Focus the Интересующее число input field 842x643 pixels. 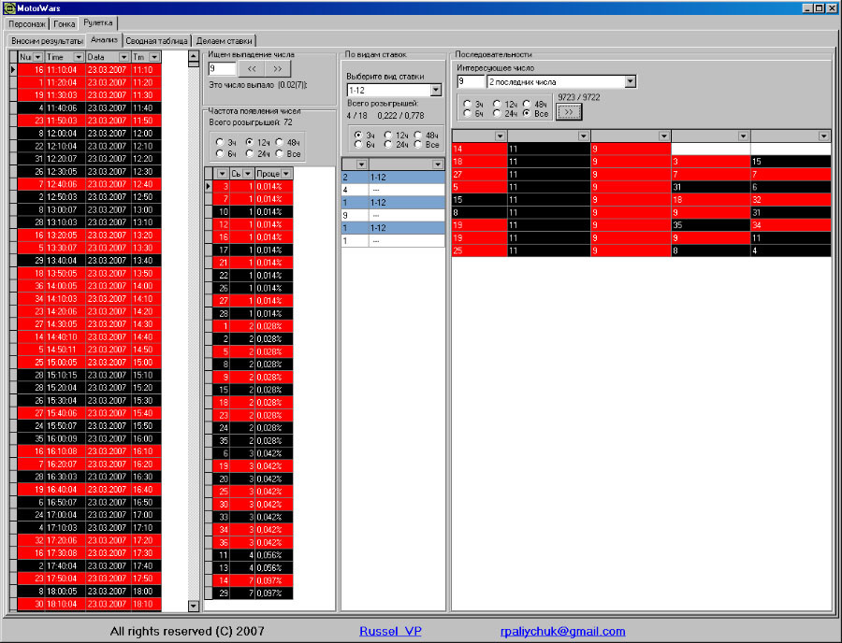(x=471, y=81)
